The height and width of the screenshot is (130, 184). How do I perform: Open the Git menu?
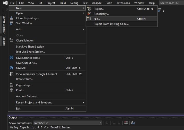[x=40, y=3]
